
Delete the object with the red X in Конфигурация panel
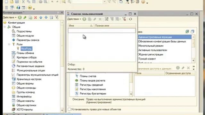(x=36, y=17)
